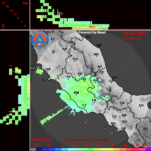
Task: Click the RI city label
Action: coord(84,79)
